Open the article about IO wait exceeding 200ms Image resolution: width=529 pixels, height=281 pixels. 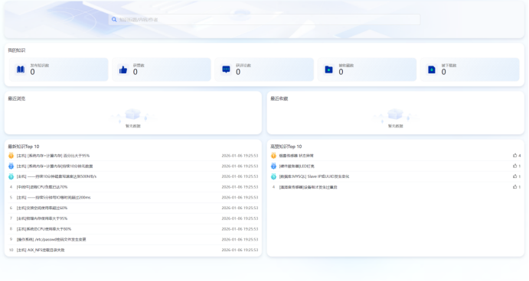click(x=54, y=198)
